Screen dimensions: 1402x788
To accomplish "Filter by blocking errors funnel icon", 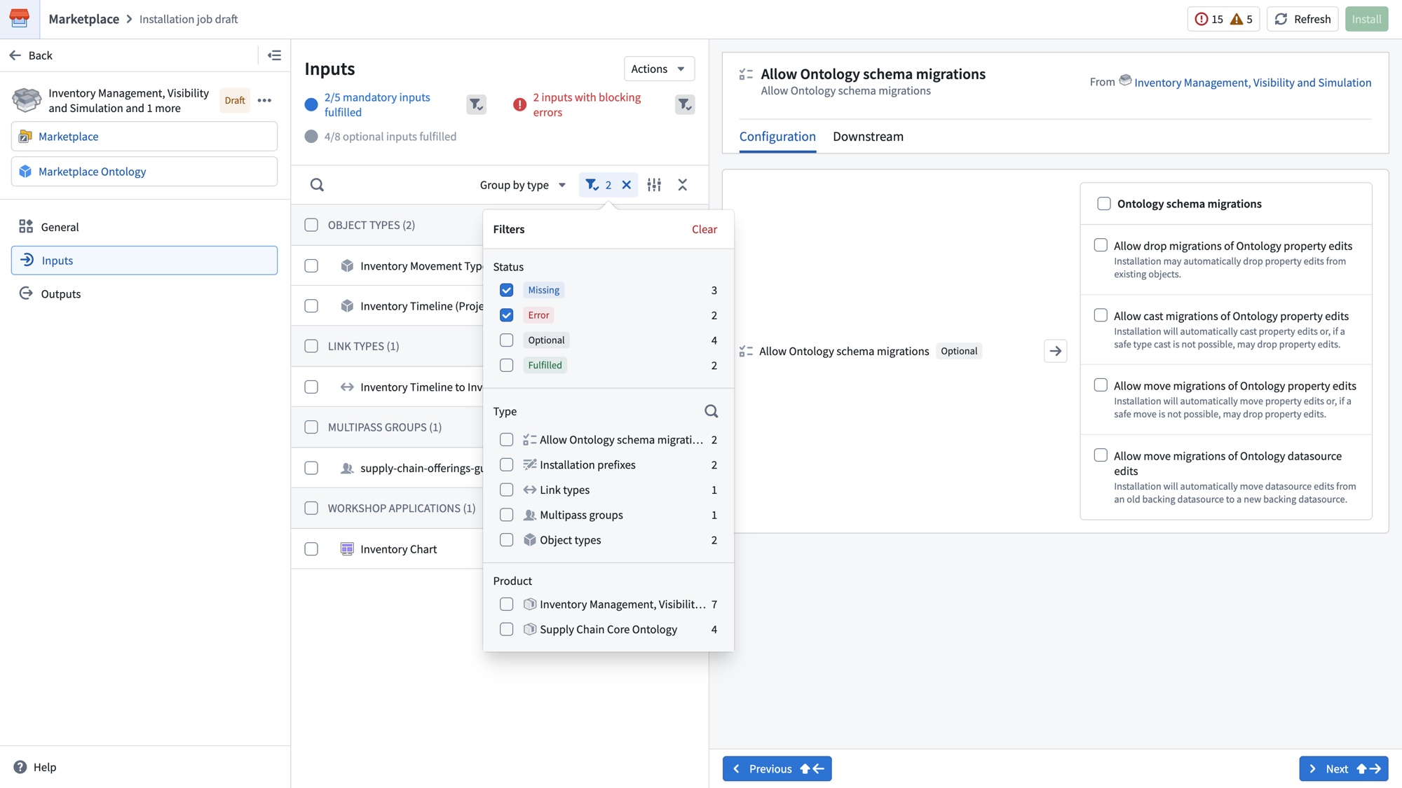I will 685,104.
